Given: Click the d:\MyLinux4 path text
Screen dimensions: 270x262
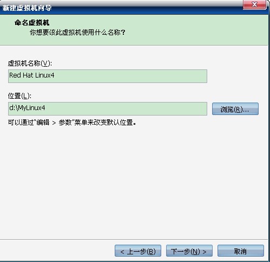Looking at the screenshot, I should [27, 108].
